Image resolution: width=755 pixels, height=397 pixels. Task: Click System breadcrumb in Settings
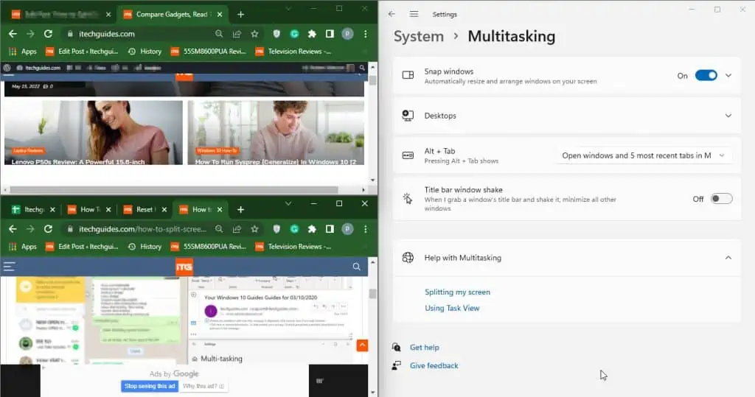(419, 36)
